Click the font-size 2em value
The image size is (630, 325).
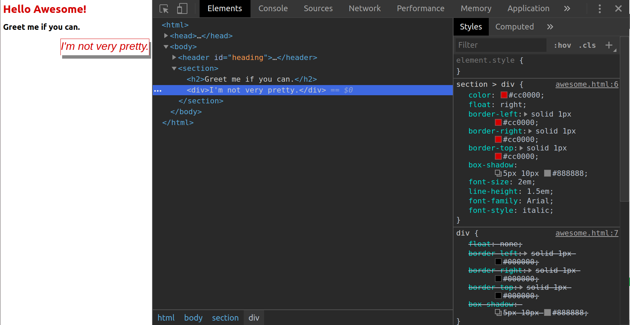tap(524, 182)
